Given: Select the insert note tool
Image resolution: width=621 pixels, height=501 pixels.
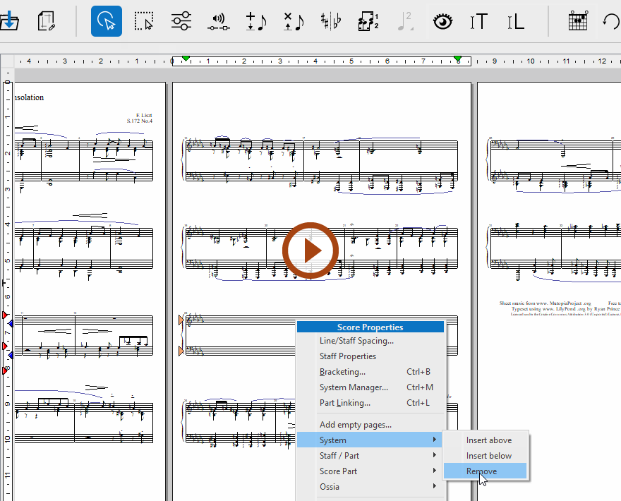Looking at the screenshot, I should 256,21.
